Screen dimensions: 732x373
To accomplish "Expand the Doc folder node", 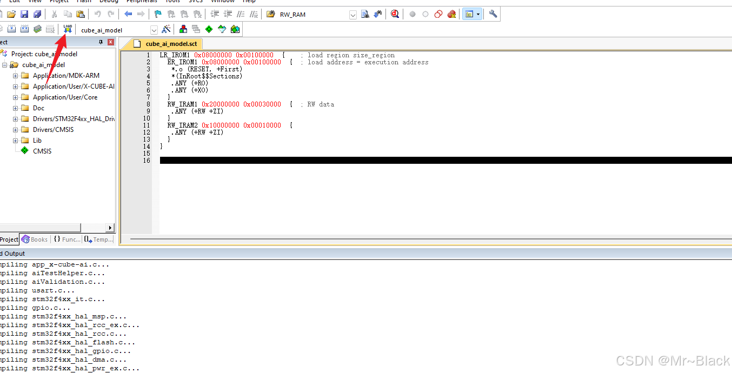I will coord(15,108).
